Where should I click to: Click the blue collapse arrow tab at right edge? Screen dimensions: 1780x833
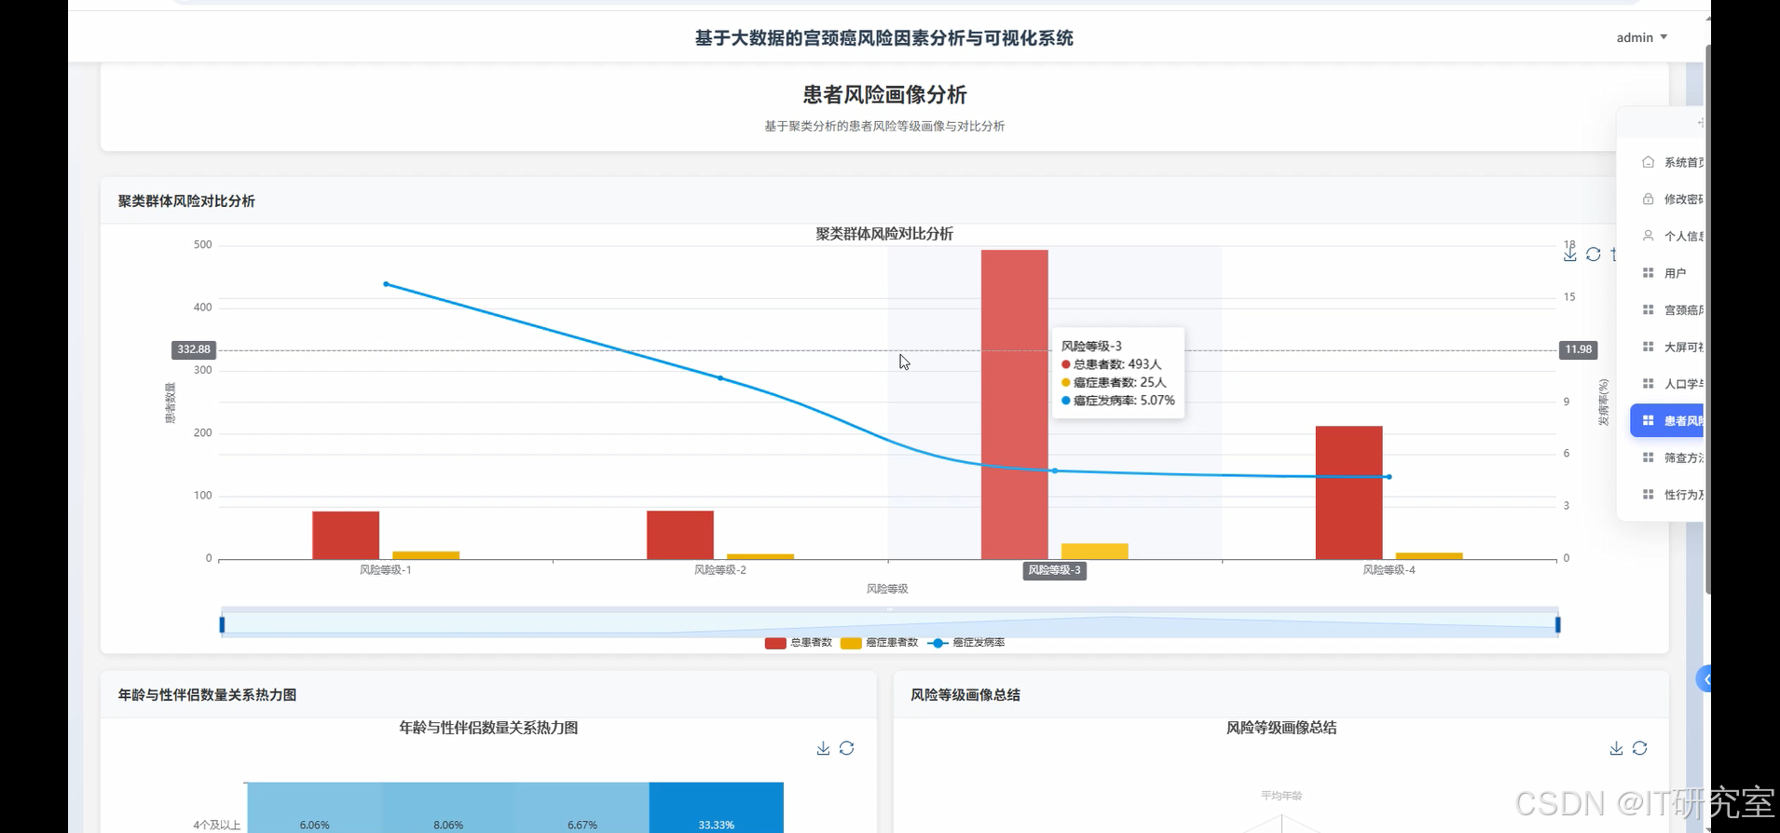1704,679
